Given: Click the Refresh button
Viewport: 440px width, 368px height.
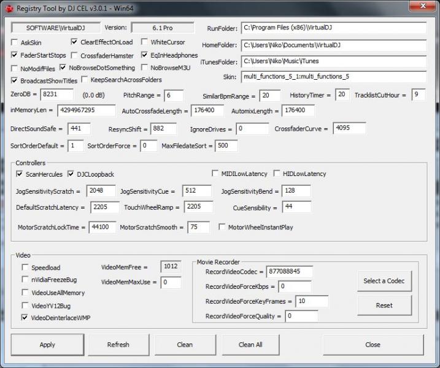Looking at the screenshot, I should pyautogui.click(x=118, y=345).
